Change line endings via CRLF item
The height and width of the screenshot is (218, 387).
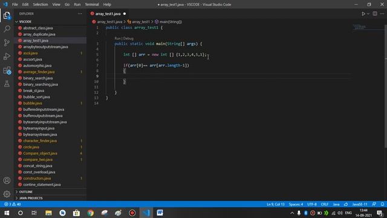pos(325,205)
